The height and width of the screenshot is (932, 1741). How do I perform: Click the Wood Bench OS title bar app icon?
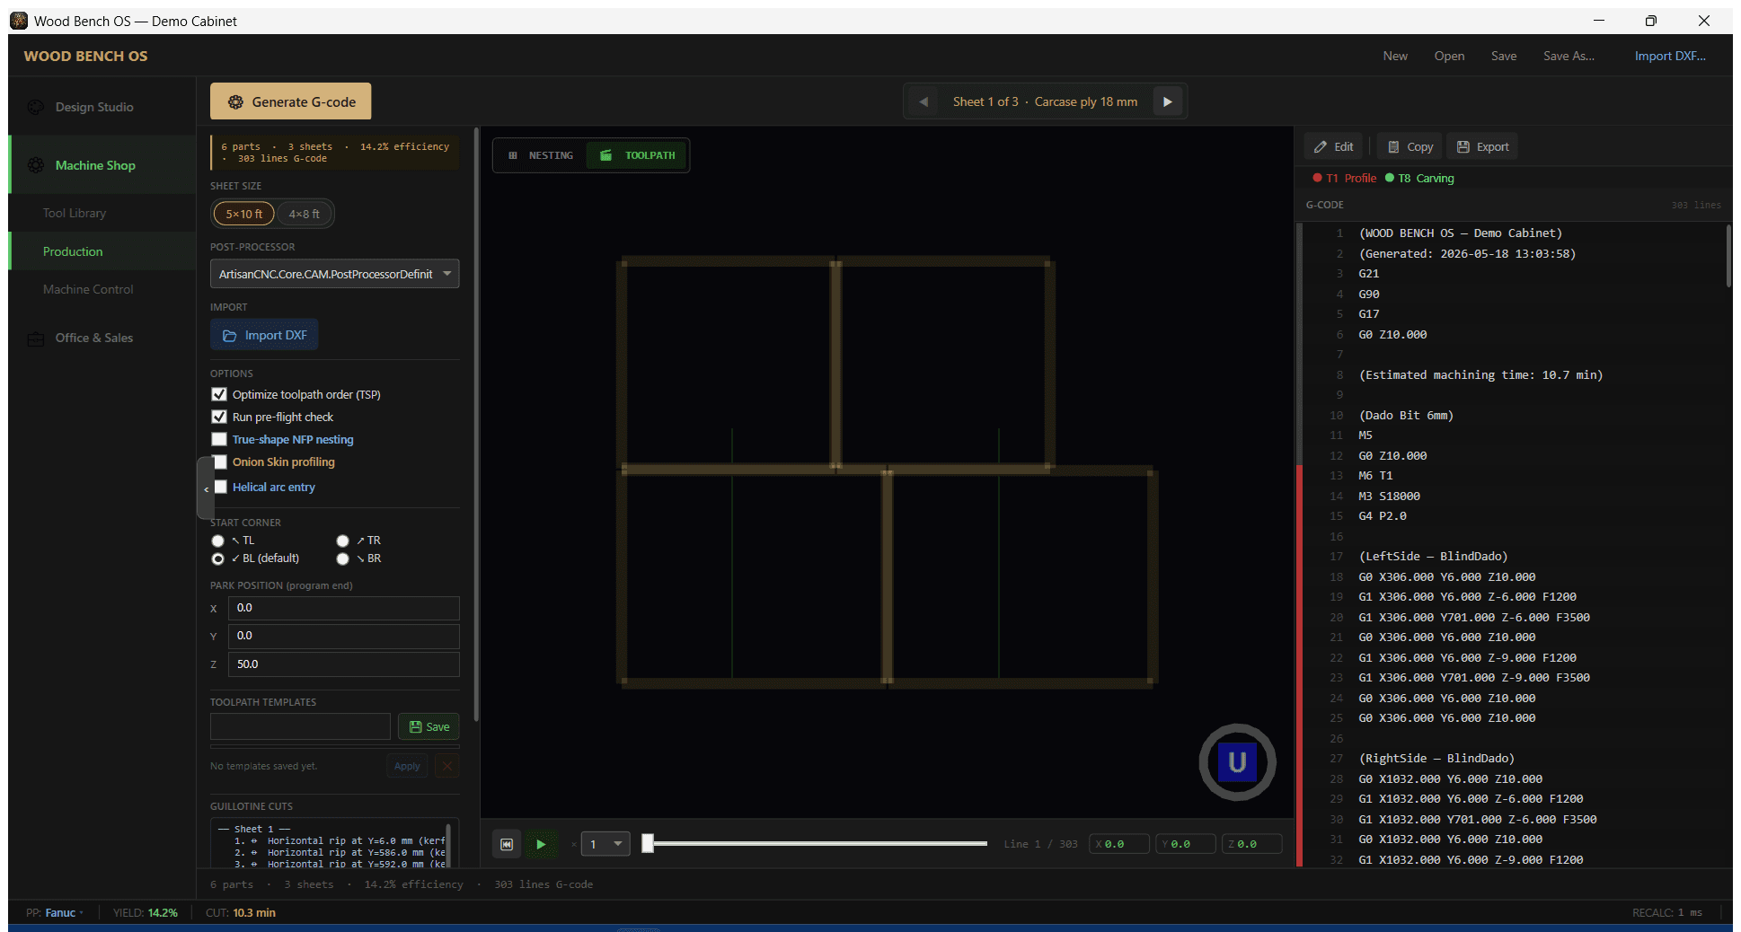(x=19, y=21)
